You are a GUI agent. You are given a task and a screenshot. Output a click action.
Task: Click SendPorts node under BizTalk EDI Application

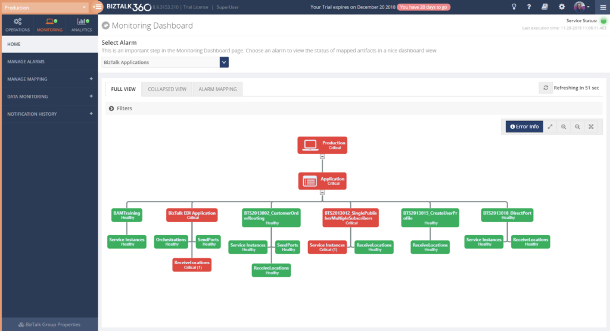pos(208,242)
